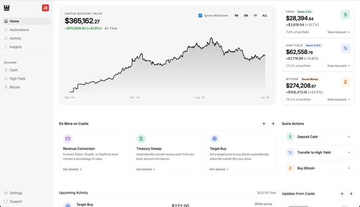This screenshot has height=207, width=360.
Task: Open Automations in the sidebar
Action: tap(26, 30)
